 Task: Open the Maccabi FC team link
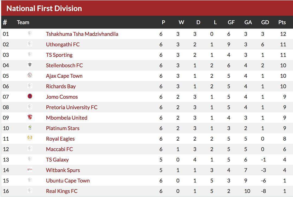59,149
